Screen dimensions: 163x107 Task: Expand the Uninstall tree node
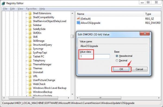26,73
